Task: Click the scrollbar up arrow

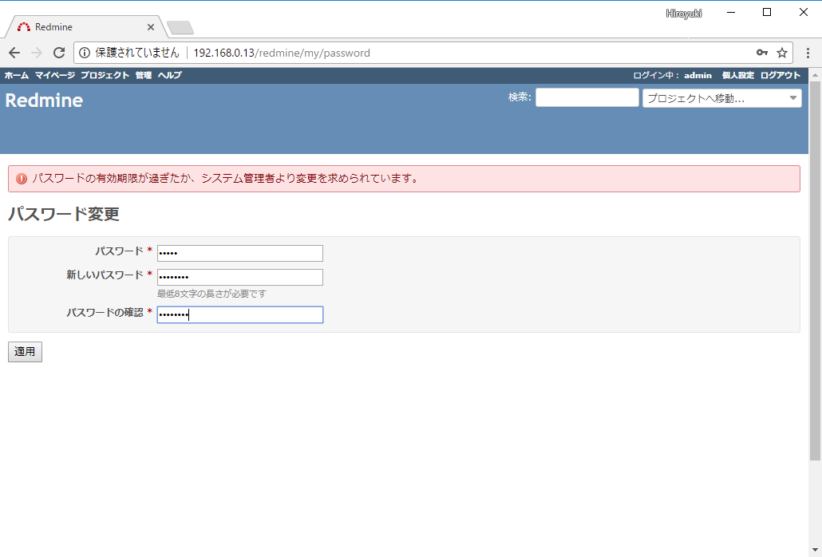Action: click(x=815, y=75)
